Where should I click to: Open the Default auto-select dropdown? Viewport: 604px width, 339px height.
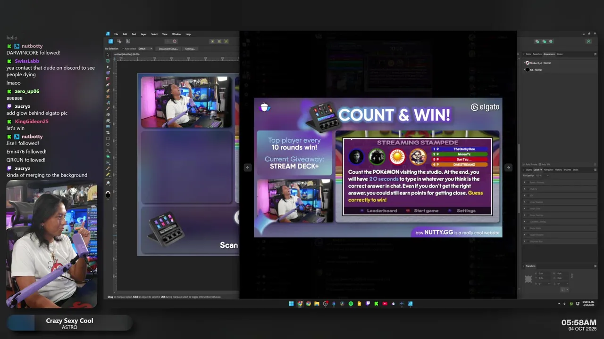click(x=145, y=48)
